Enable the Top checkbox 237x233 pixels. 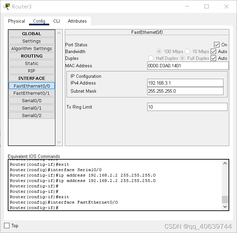[7, 226]
